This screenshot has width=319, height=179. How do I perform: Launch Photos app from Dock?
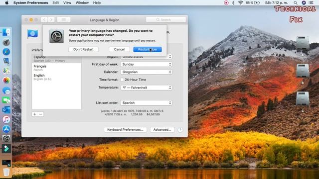(x=6, y=81)
